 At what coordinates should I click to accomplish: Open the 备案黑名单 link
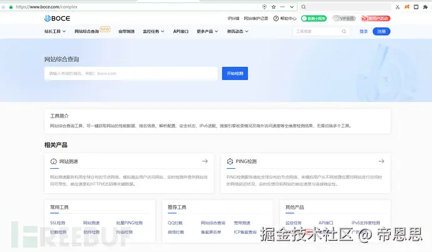pos(211,232)
